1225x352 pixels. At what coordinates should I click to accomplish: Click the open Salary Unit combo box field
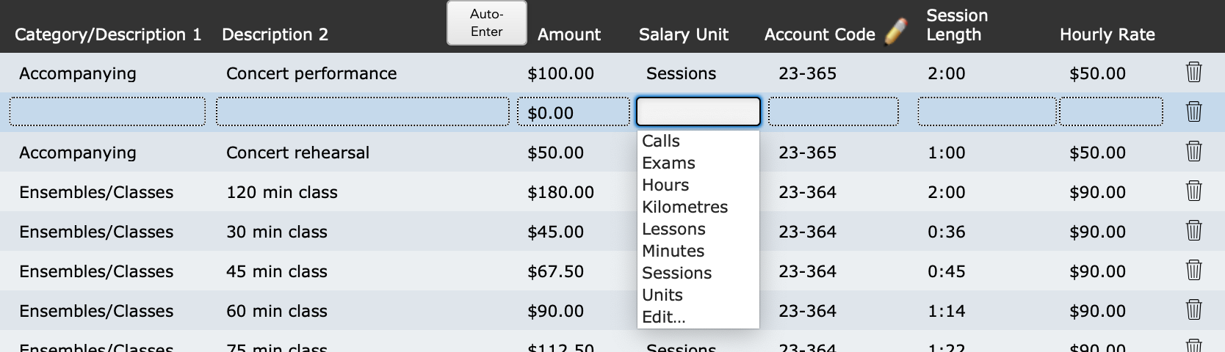click(698, 111)
